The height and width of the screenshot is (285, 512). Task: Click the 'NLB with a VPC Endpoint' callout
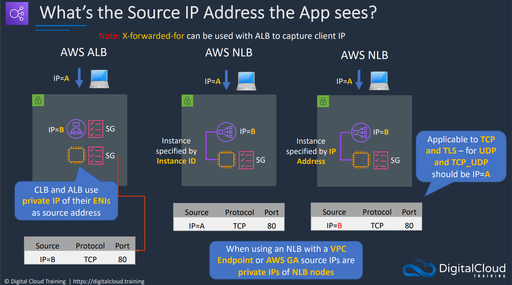coord(286,260)
